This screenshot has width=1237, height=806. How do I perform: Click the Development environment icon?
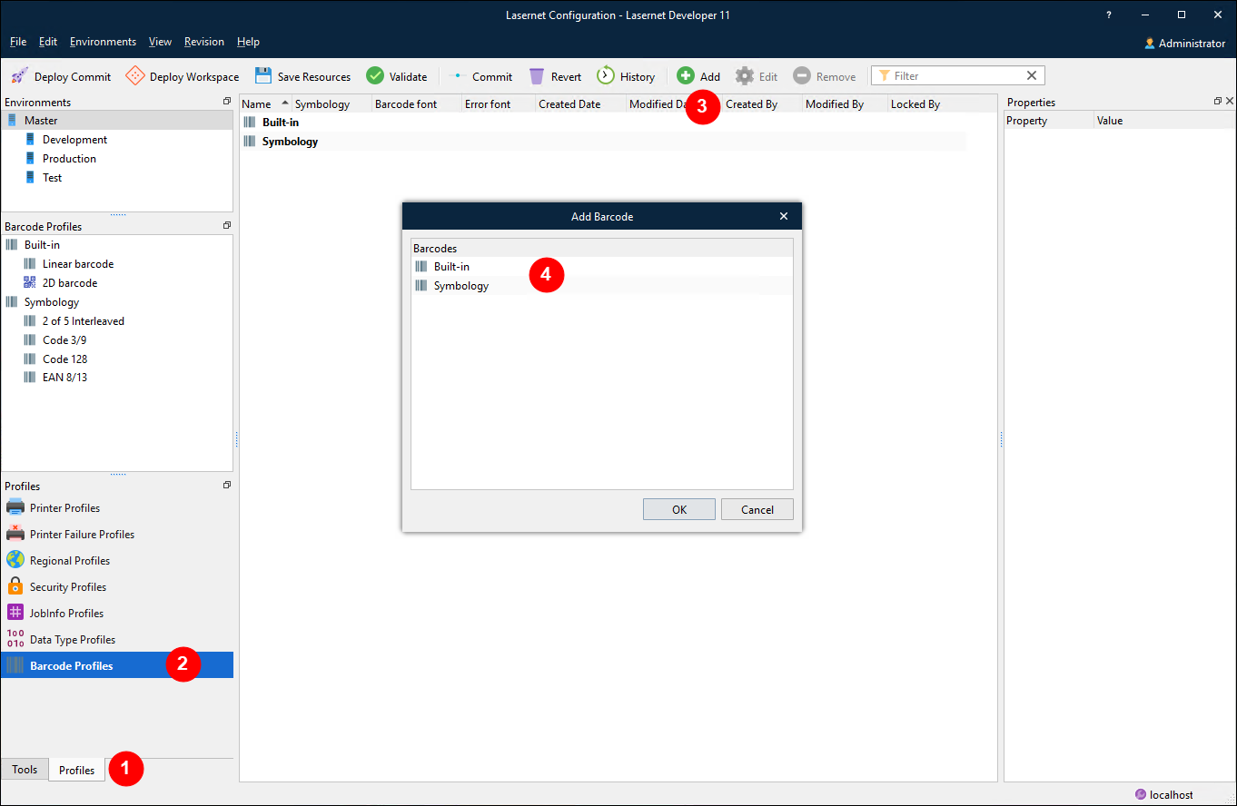pyautogui.click(x=30, y=139)
